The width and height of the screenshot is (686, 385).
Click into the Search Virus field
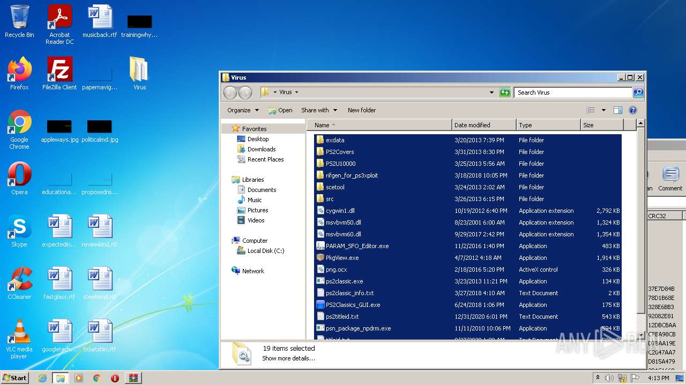pyautogui.click(x=572, y=93)
